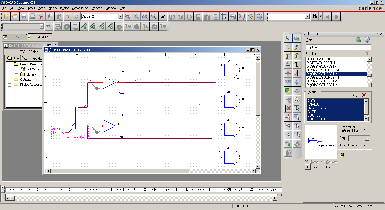Open the Accessories menu
Screen dimensions: 385x210
(x=80, y=8)
